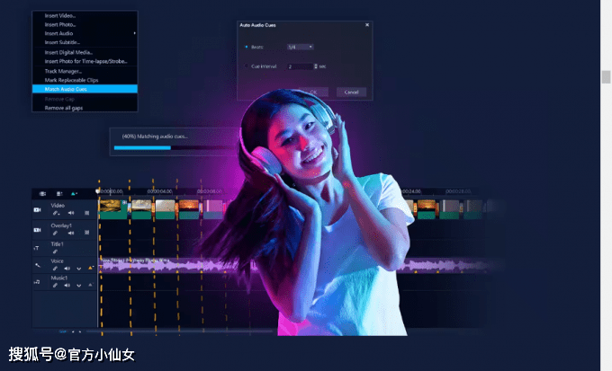This screenshot has width=612, height=371.
Task: Select the Cue interval radio button
Action: pos(247,66)
